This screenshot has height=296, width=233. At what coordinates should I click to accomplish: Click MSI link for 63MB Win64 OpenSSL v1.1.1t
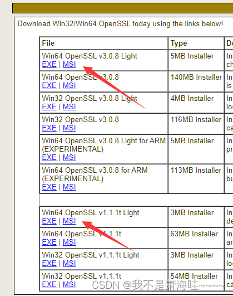(x=69, y=242)
